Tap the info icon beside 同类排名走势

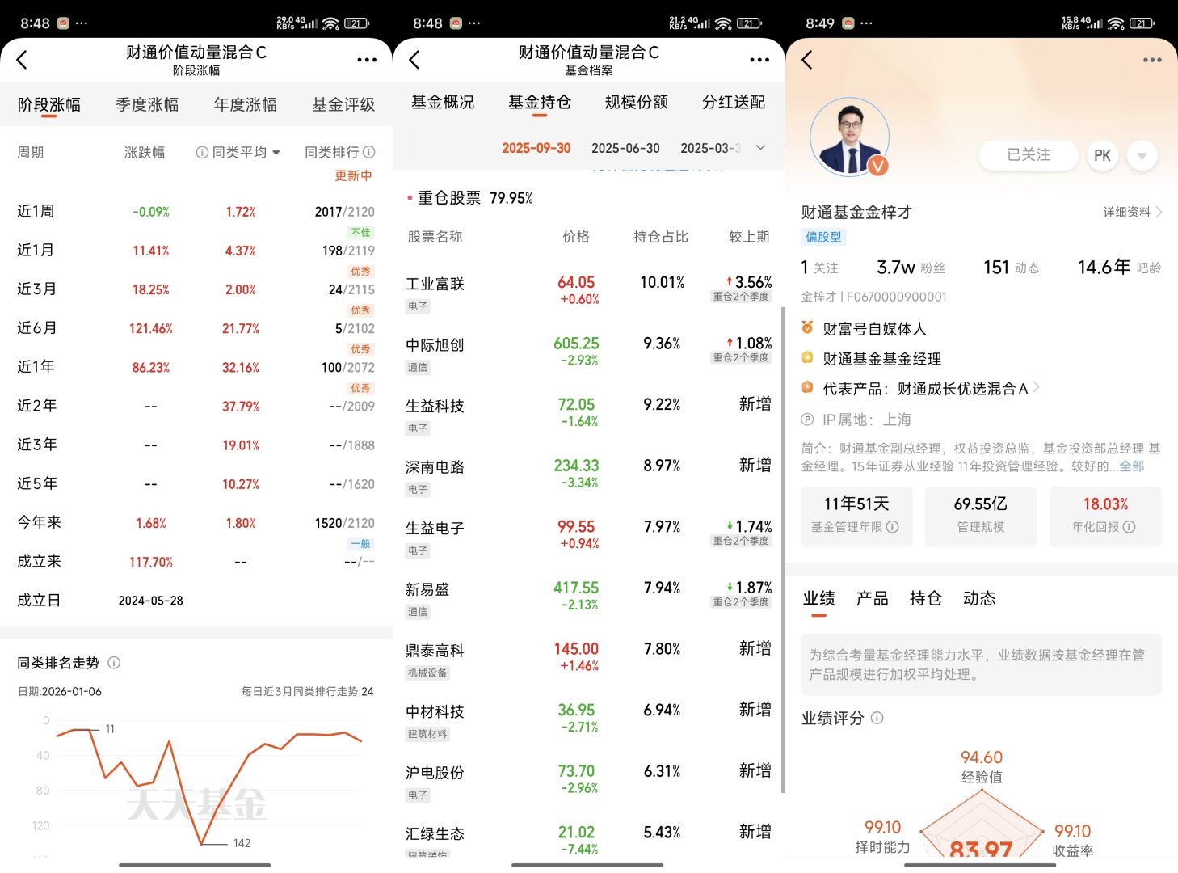[114, 663]
